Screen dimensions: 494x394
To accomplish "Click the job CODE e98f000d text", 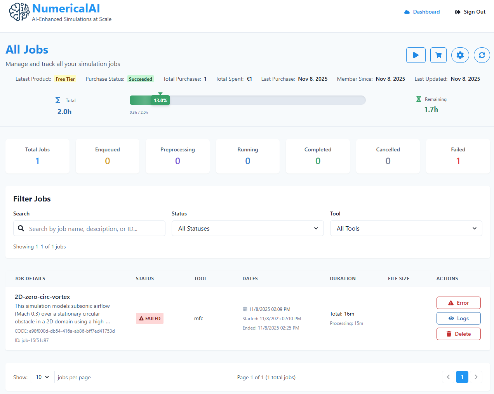I will click(65, 331).
